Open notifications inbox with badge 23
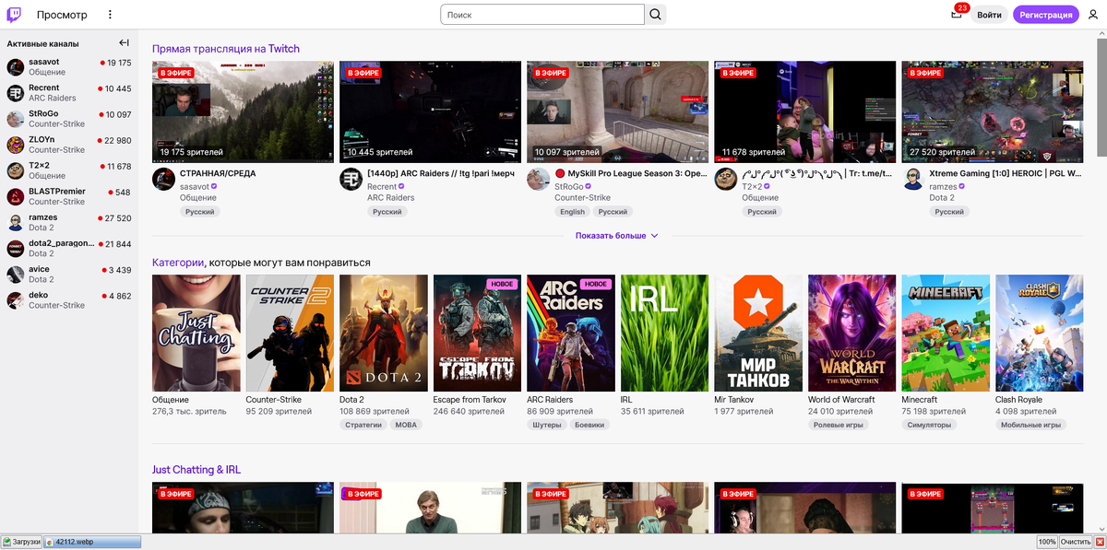 click(x=957, y=15)
